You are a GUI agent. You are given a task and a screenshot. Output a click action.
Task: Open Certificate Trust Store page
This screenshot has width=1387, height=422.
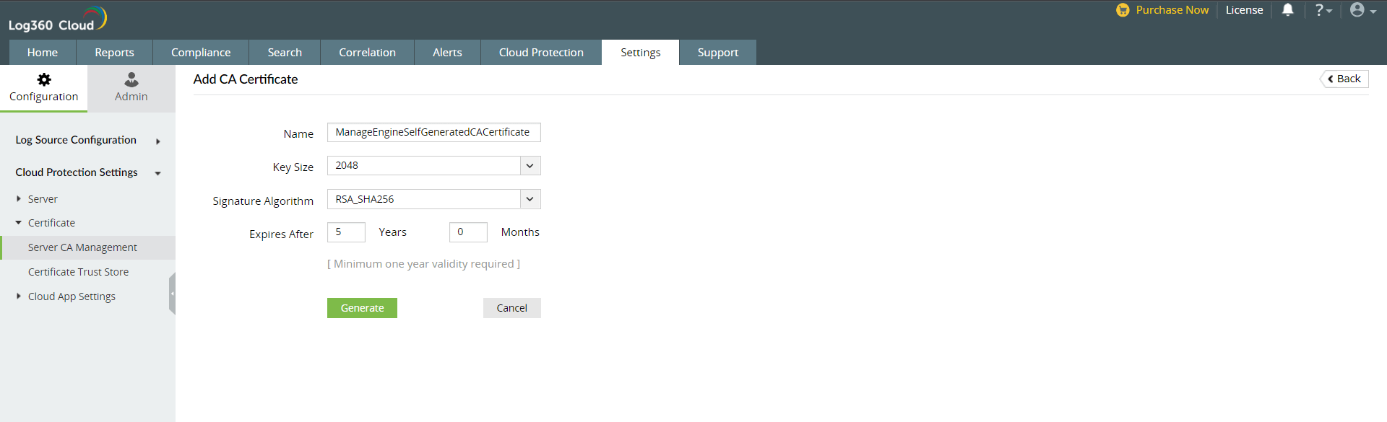[x=78, y=272]
